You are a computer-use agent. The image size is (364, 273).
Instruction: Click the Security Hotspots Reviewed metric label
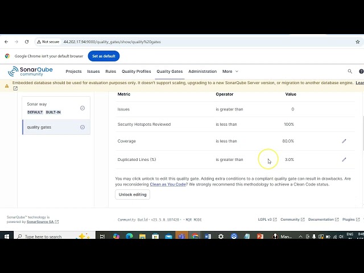(144, 124)
